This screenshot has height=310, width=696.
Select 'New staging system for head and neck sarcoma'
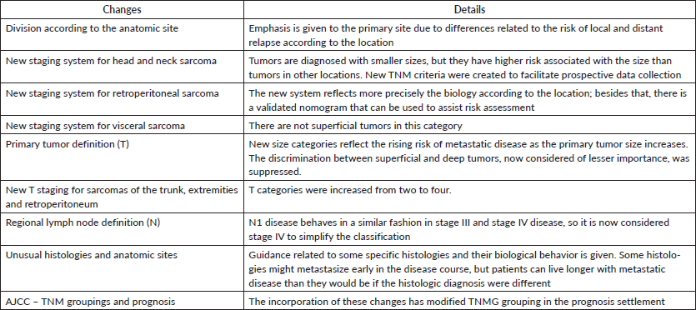pos(122,67)
